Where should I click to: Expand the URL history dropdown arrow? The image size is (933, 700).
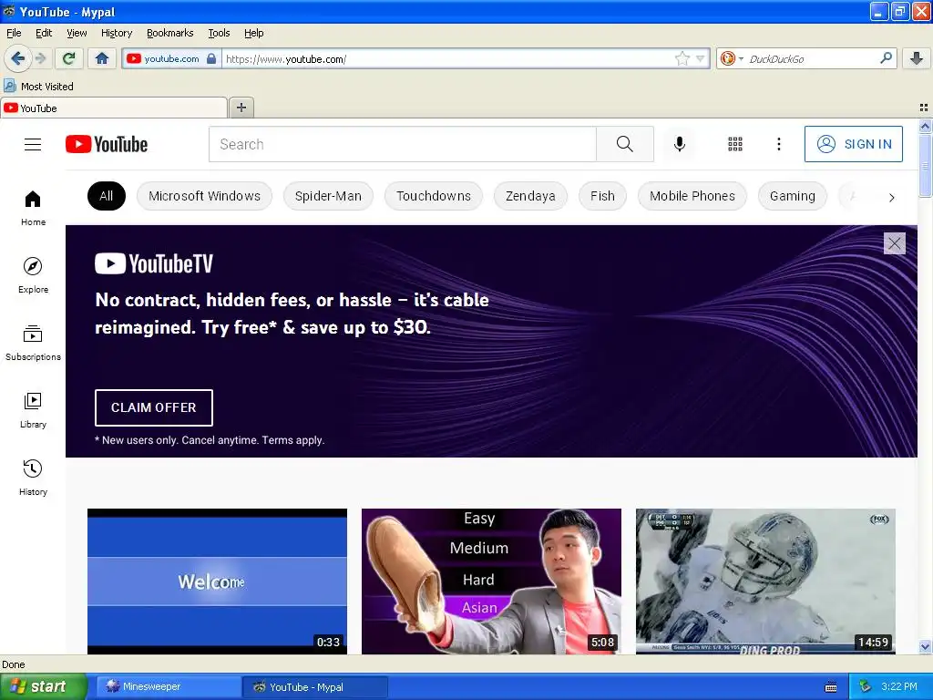[701, 58]
